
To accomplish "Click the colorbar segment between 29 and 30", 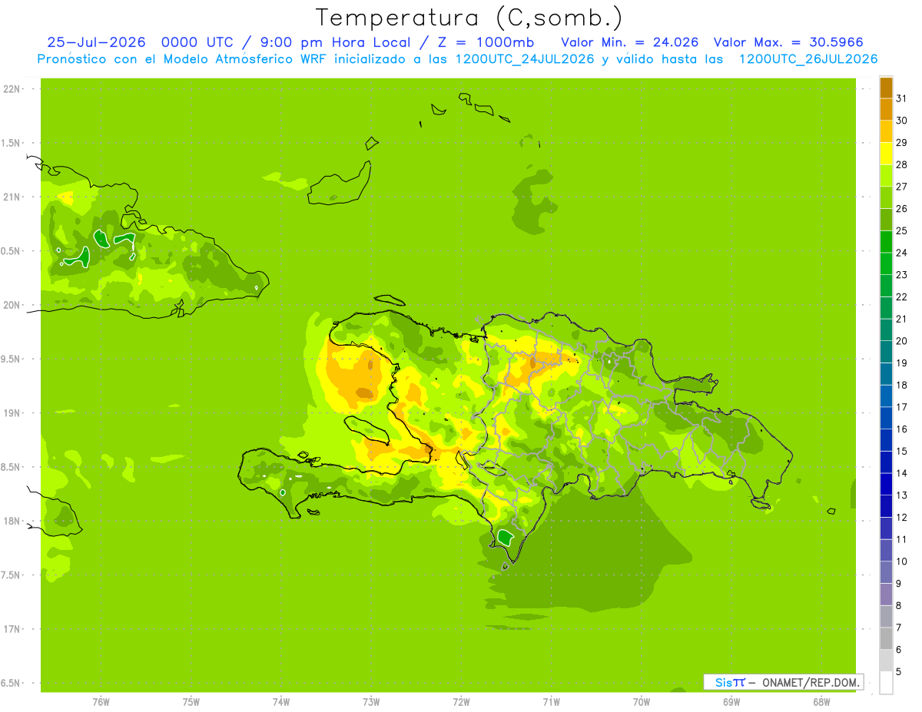I will [886, 131].
